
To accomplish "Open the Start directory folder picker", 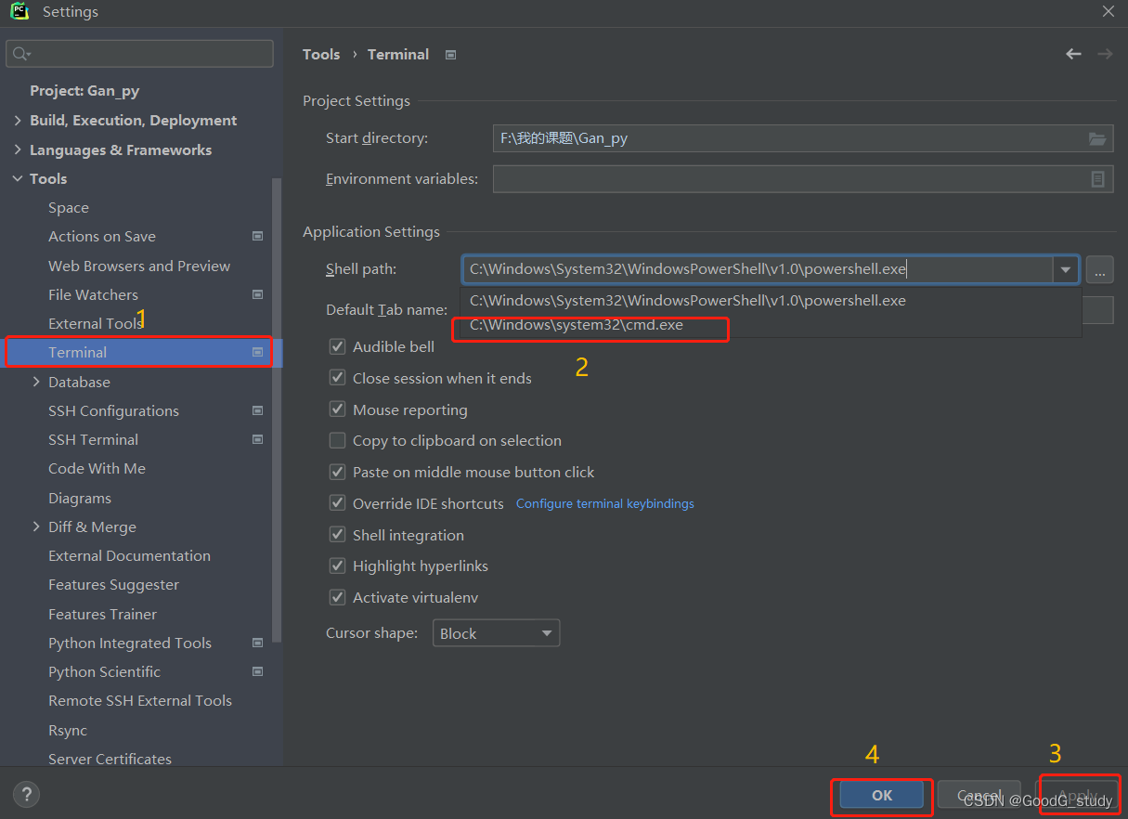I will [x=1097, y=137].
